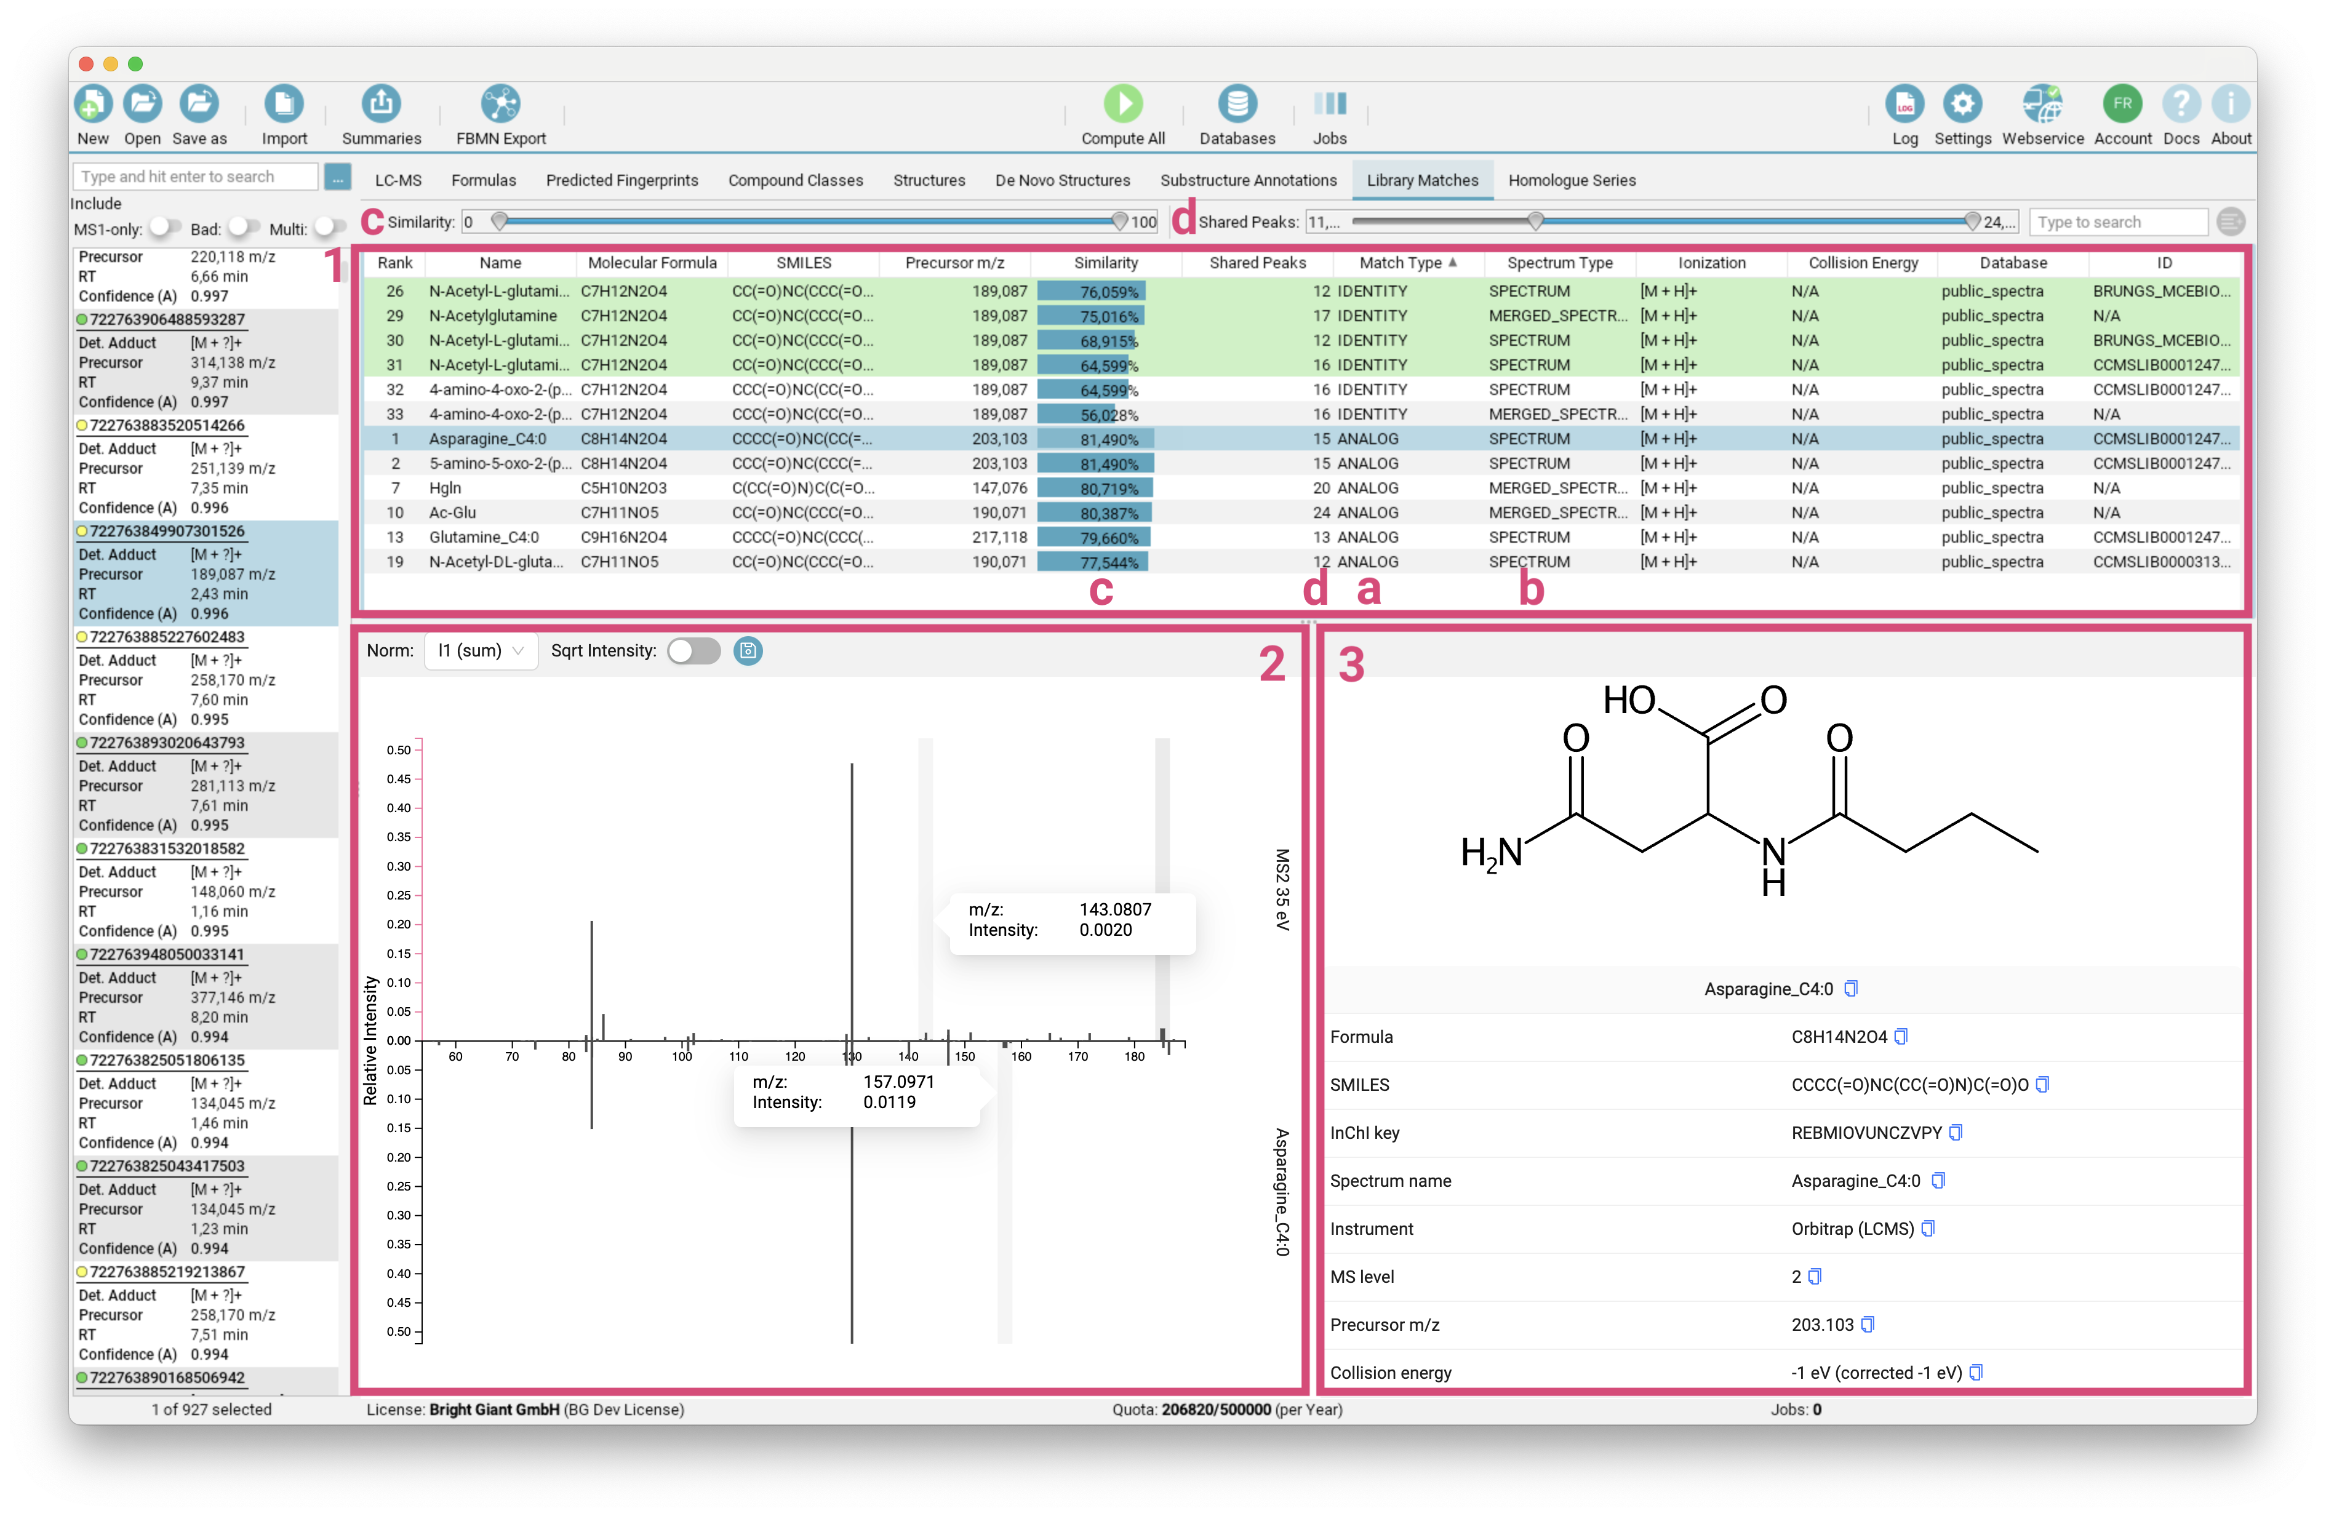
Task: Copy the Formula C8H14N2O4 value
Action: coord(1901,1037)
